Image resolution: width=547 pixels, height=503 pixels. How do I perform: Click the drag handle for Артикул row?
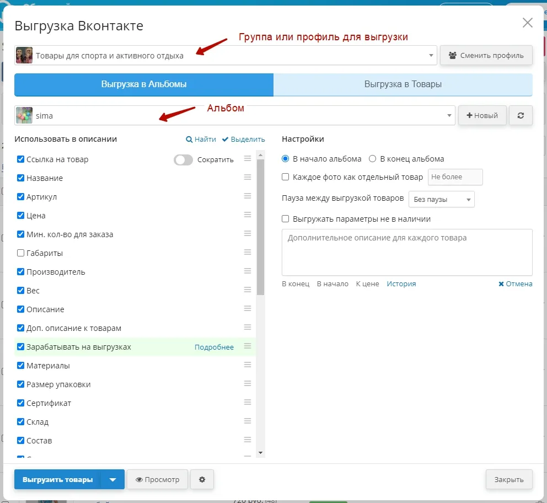[x=248, y=196]
